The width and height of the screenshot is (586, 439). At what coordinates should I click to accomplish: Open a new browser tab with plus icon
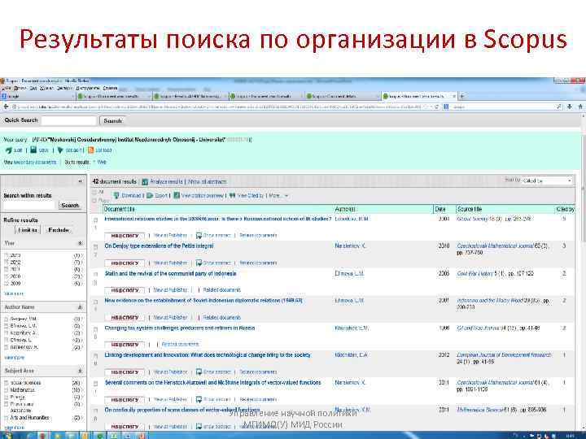coord(462,96)
